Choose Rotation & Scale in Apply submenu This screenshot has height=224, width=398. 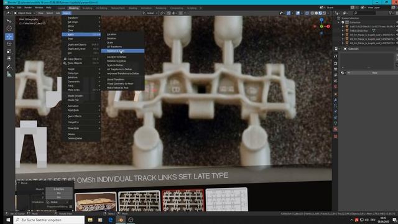[x=123, y=51]
